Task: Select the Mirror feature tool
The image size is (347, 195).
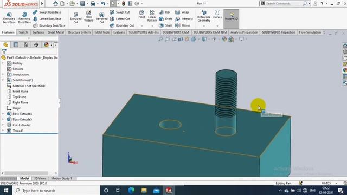Action: pyautogui.click(x=183, y=25)
